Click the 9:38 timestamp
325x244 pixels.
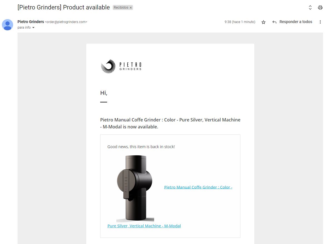click(x=240, y=22)
